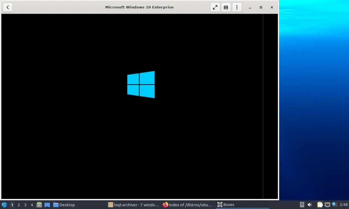Open the three-dot menu in Boxes
The image size is (349, 209).
pyautogui.click(x=237, y=7)
